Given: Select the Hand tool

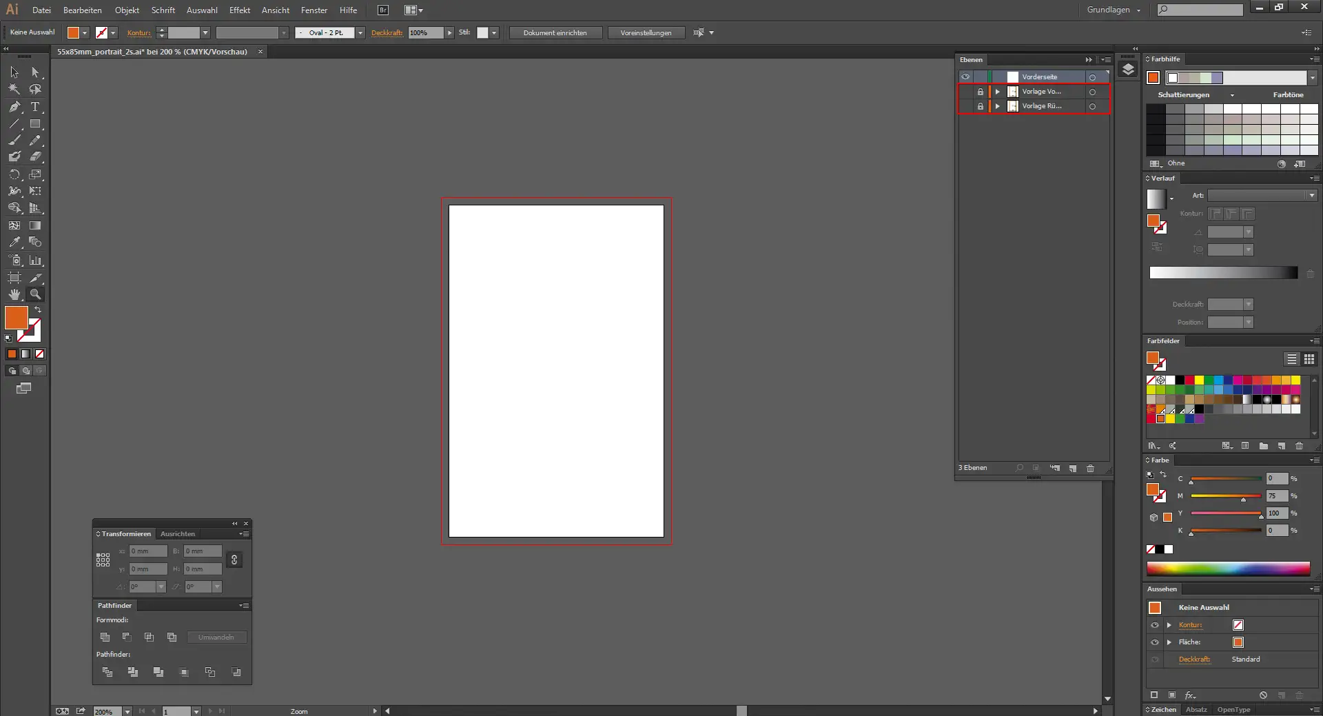Looking at the screenshot, I should click(14, 294).
